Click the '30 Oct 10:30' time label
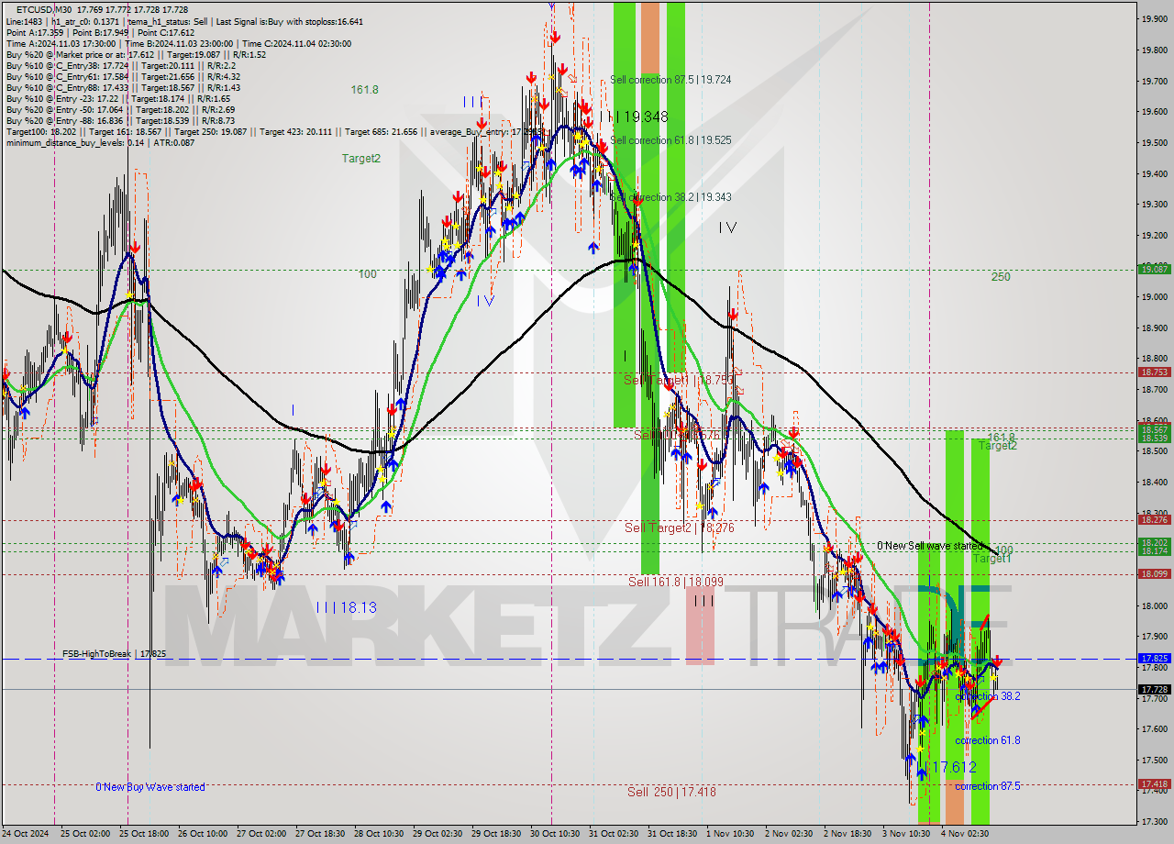The image size is (1174, 844). (x=554, y=834)
